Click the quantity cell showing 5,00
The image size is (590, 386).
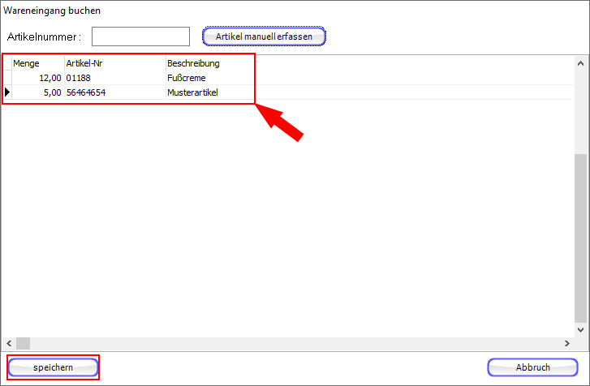click(37, 92)
